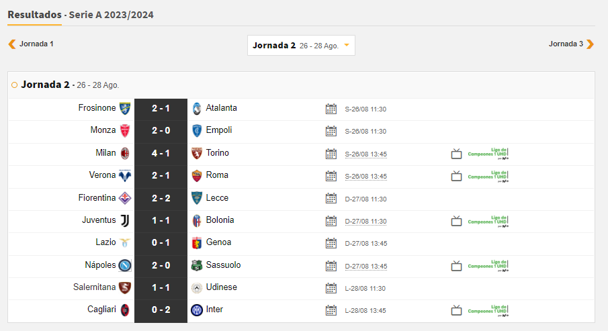
Task: Click the Genoa club crest
Action: (196, 243)
